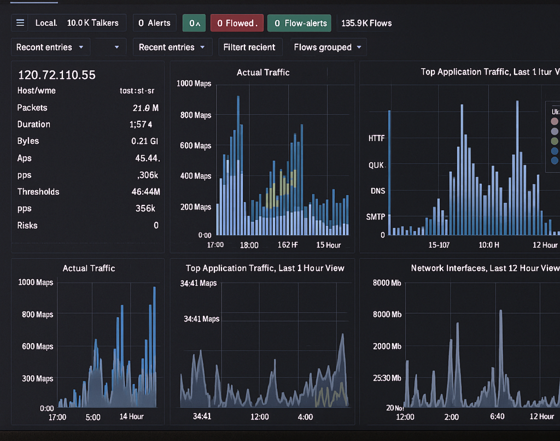Click the green up-arrow status badge
560x441 pixels.
194,23
